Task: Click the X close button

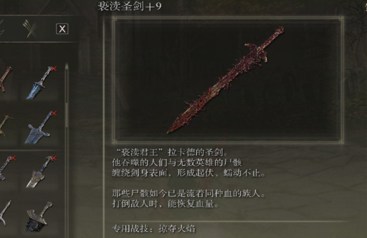Action: click(62, 29)
